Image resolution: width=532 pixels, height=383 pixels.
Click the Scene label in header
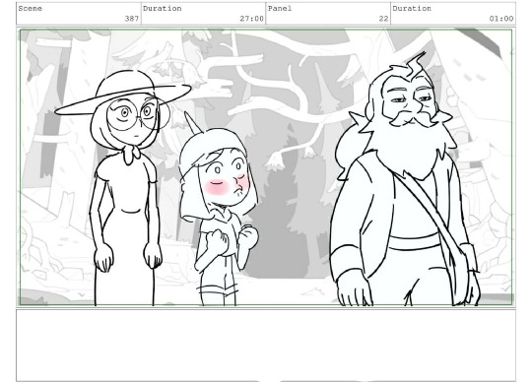[x=30, y=9]
